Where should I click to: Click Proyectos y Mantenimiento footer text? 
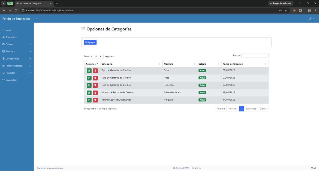50,168
